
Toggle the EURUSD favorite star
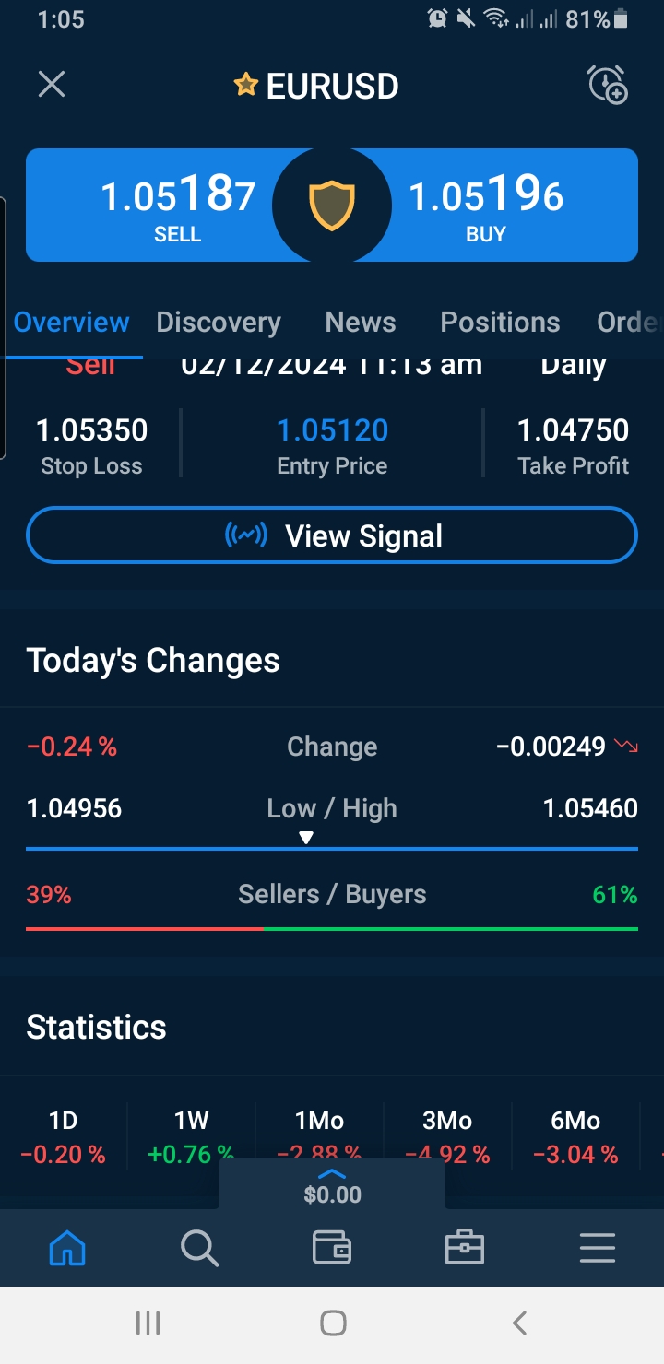tap(245, 86)
